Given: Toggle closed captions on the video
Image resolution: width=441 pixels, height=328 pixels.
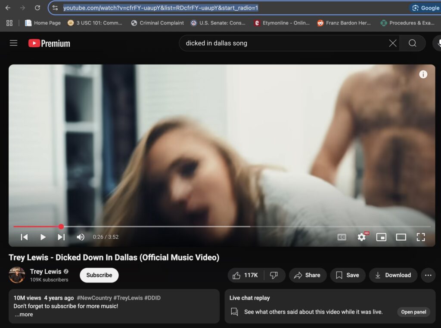Looking at the screenshot, I should (342, 237).
